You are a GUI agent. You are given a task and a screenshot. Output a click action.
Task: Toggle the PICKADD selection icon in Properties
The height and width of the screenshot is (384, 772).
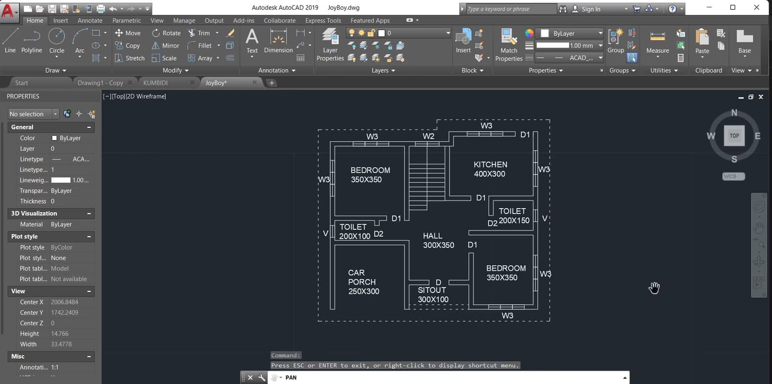coord(67,114)
